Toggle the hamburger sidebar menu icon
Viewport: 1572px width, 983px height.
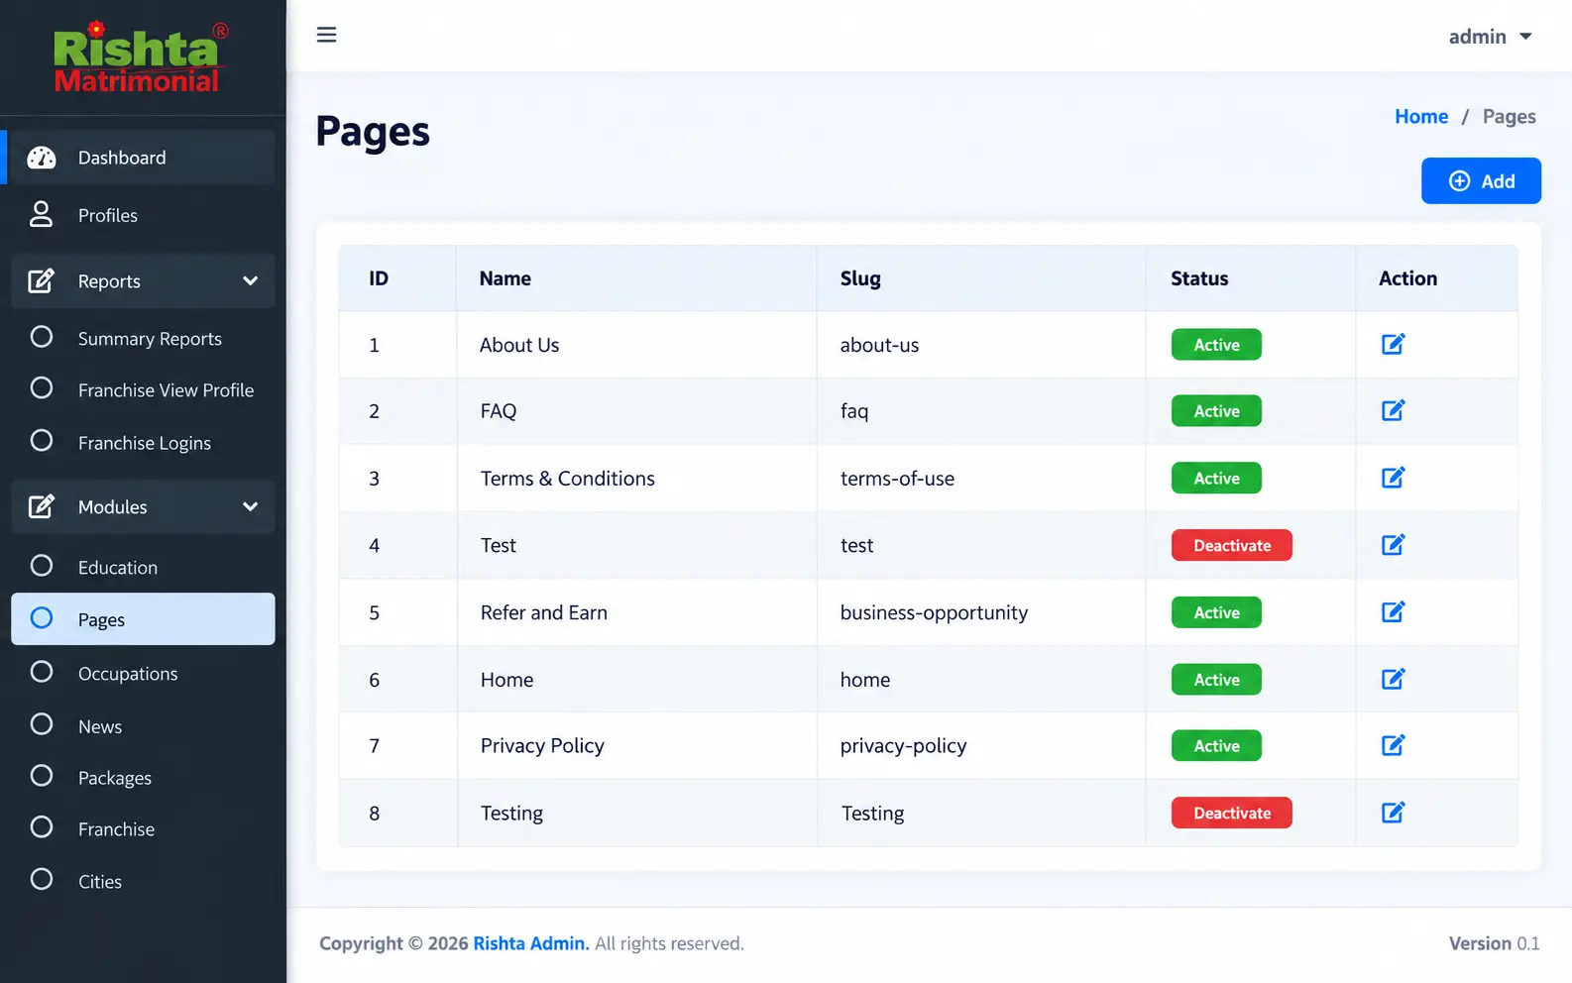click(326, 36)
